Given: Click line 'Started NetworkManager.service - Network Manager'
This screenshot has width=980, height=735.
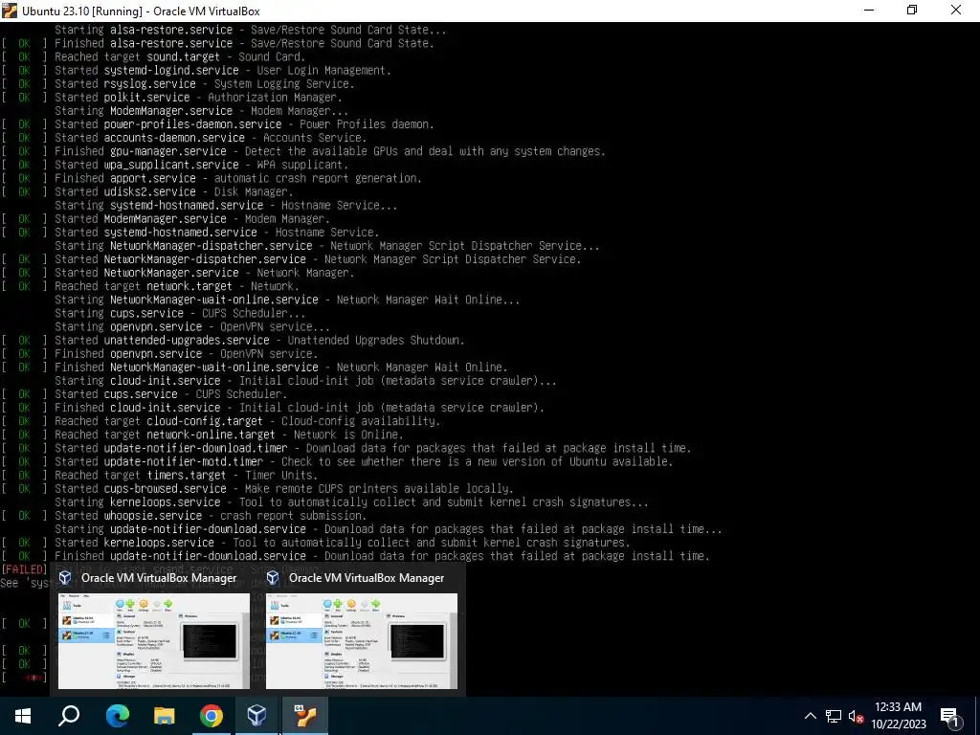Looking at the screenshot, I should 205,273.
